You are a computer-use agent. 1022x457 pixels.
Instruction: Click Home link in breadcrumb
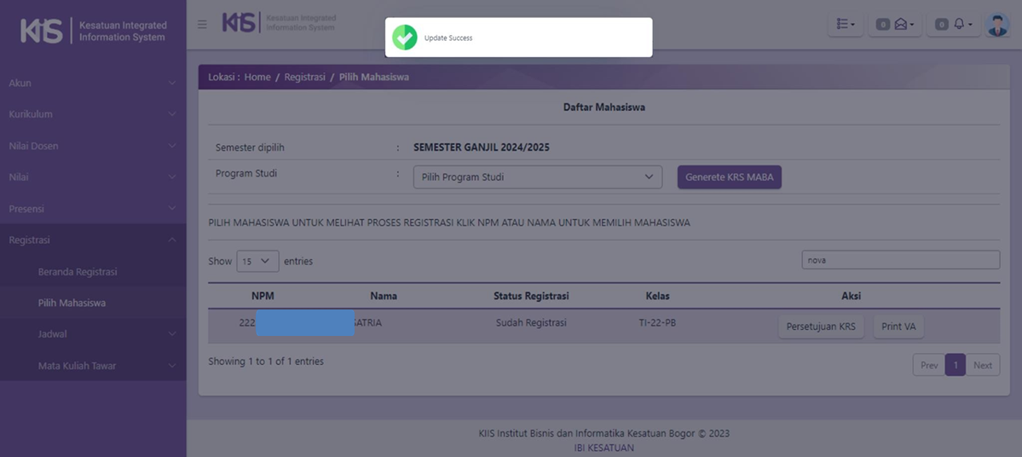(257, 77)
